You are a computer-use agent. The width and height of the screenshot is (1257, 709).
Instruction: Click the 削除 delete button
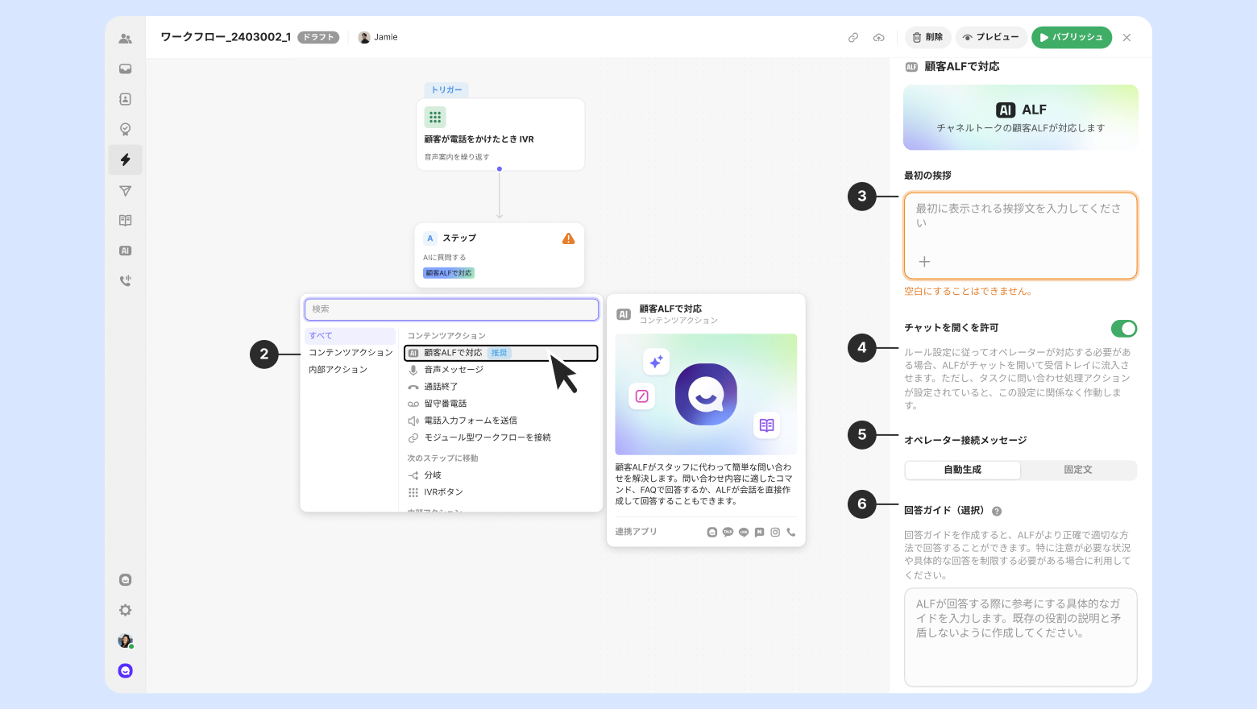(928, 37)
